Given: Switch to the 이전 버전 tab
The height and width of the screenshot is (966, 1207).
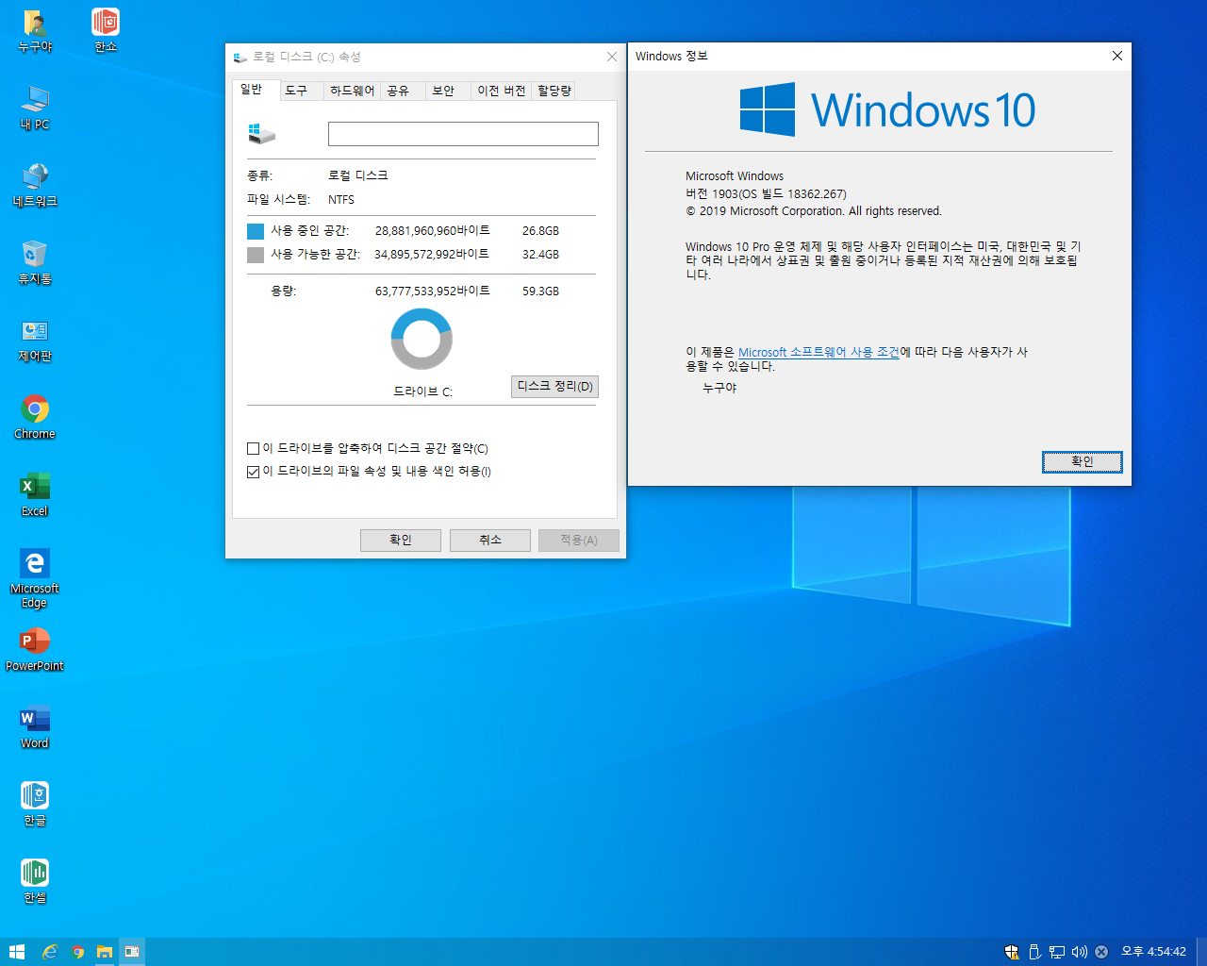Looking at the screenshot, I should pos(501,91).
